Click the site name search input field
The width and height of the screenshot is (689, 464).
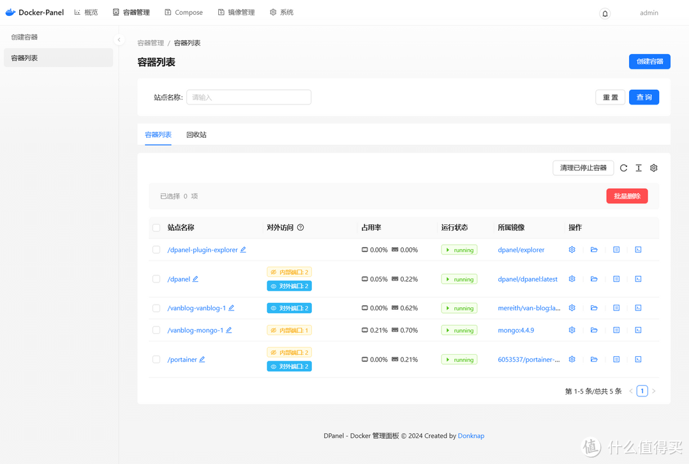click(x=248, y=97)
